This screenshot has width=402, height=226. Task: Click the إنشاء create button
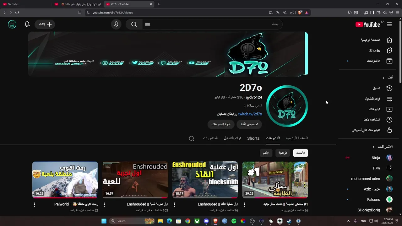pos(45,24)
